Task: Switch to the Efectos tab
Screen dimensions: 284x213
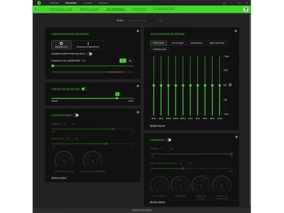Action: pyautogui.click(x=140, y=10)
